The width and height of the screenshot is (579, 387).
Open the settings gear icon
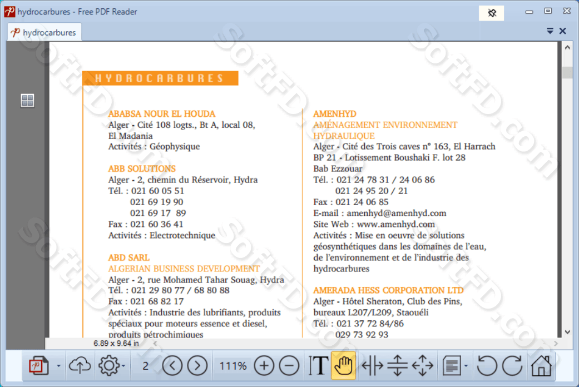(x=109, y=365)
